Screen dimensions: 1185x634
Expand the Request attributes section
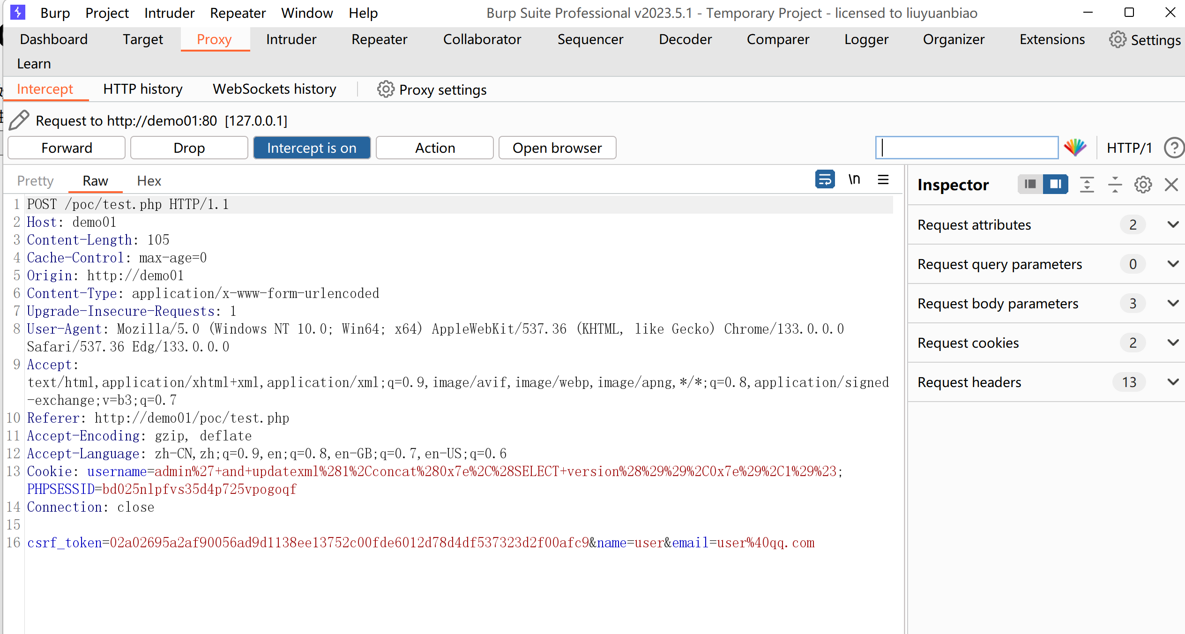(1173, 224)
